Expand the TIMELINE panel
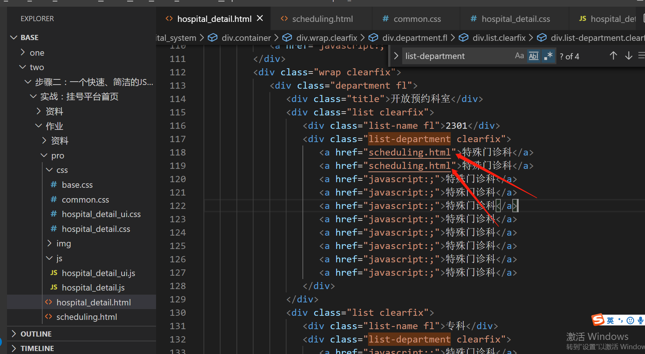Viewport: 645px width, 354px height. click(82, 348)
